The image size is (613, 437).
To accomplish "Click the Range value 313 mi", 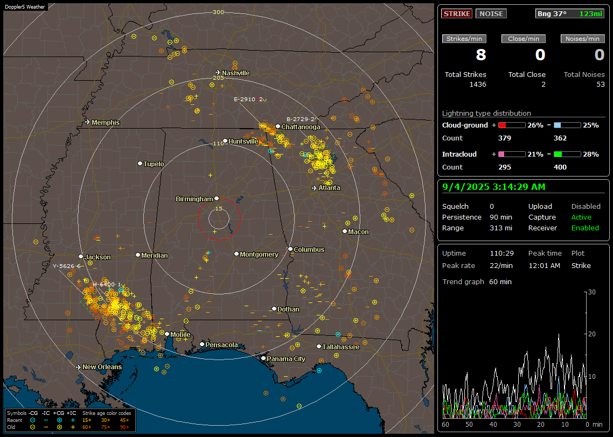I will [501, 228].
